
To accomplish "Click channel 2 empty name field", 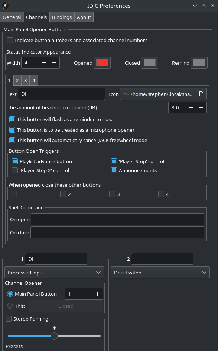I will pos(162,259).
